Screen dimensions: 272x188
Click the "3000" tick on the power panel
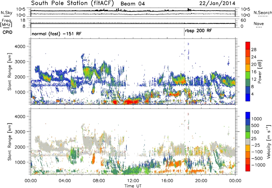20,62
